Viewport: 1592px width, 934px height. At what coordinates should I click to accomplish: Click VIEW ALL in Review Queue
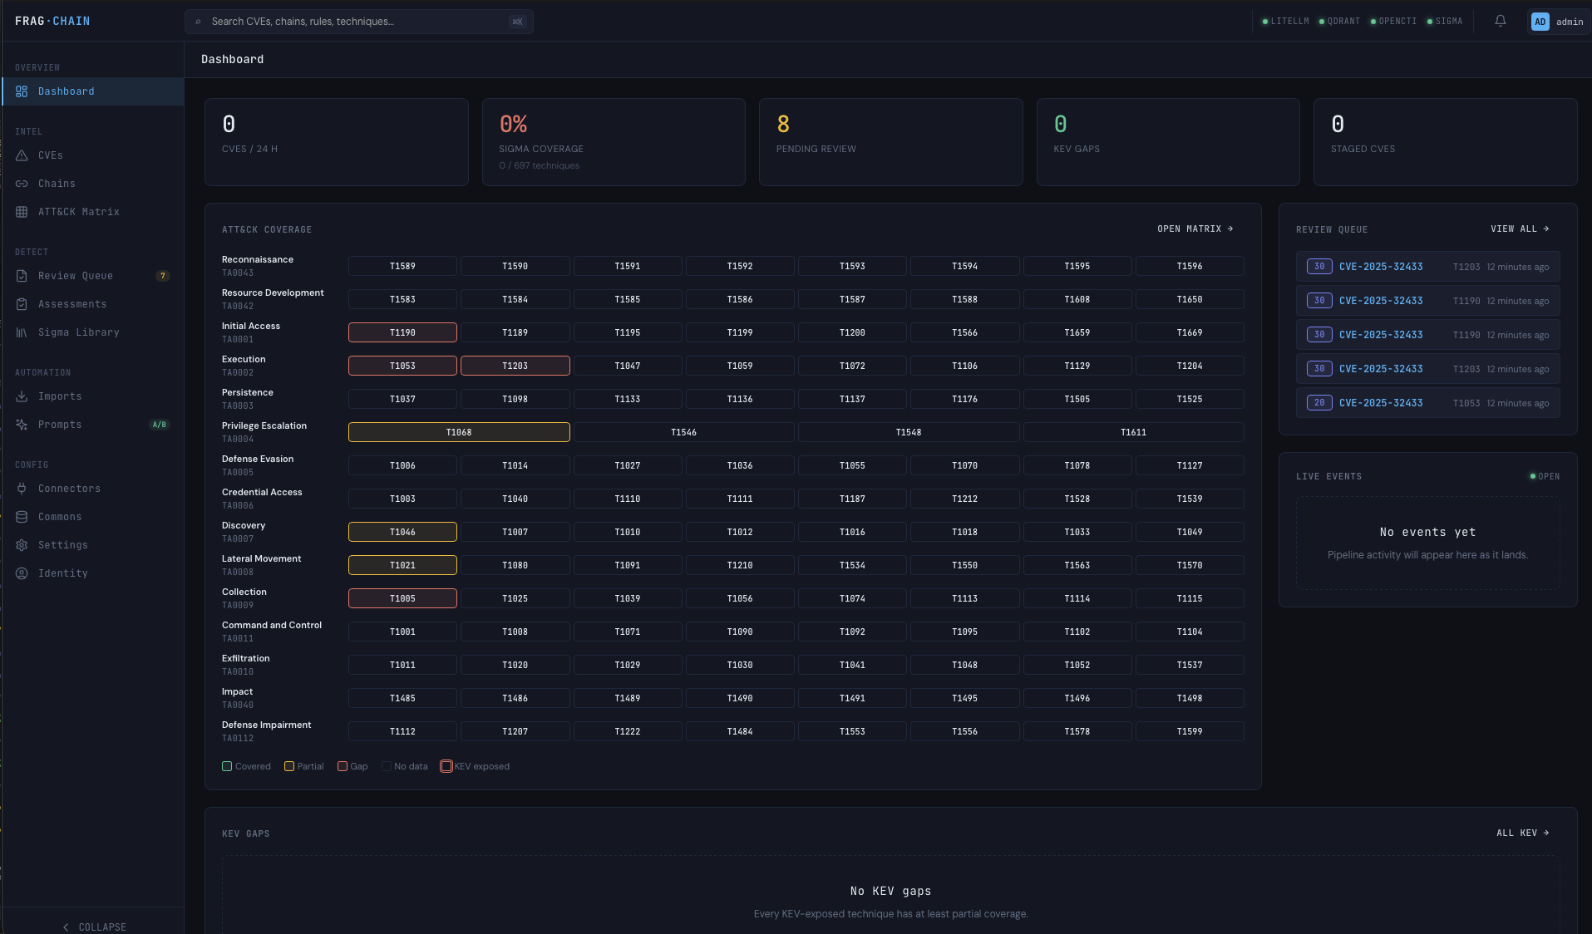1520,229
